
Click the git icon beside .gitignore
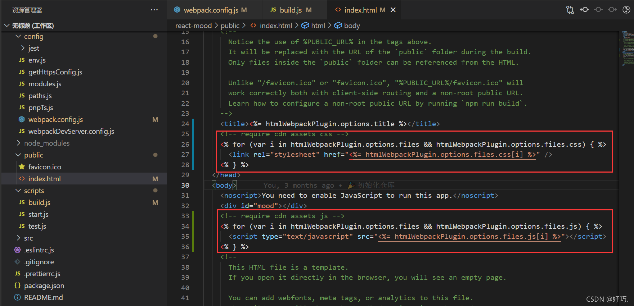[x=17, y=261]
